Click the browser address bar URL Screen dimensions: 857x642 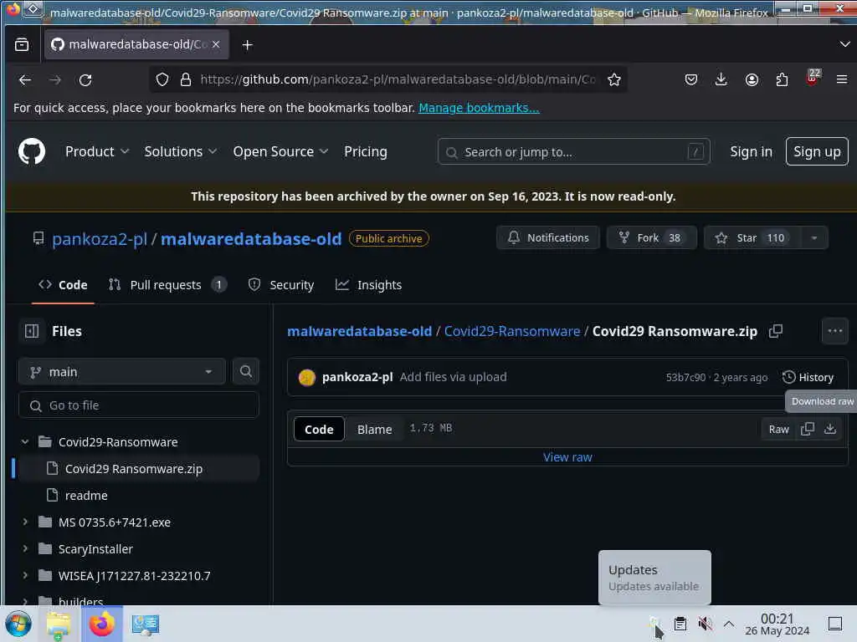[398, 79]
